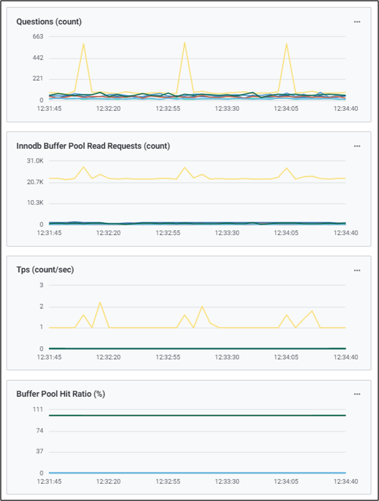The image size is (379, 501).
Task: Click the first yellow spike in Questions chart
Action: 83,44
